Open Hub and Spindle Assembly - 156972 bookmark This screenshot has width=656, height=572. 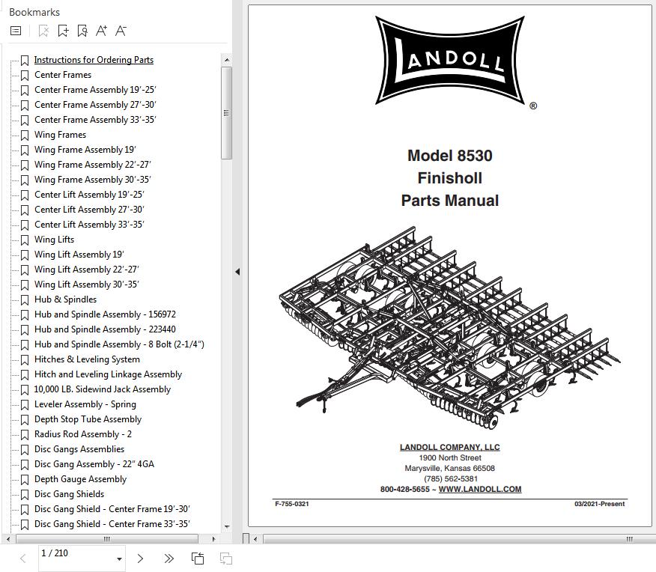(105, 314)
